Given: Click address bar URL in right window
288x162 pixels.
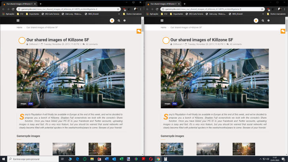Looking at the screenshot, I should pos(203,9).
